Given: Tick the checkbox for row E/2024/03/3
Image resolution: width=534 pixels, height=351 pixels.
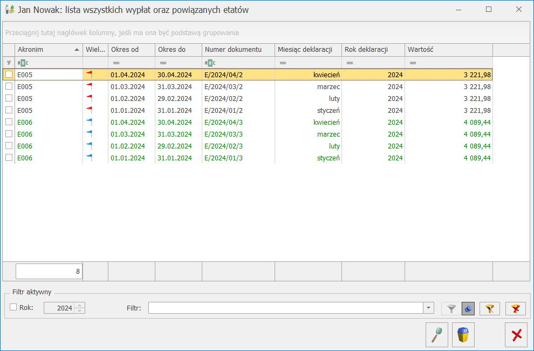Looking at the screenshot, I should point(9,134).
